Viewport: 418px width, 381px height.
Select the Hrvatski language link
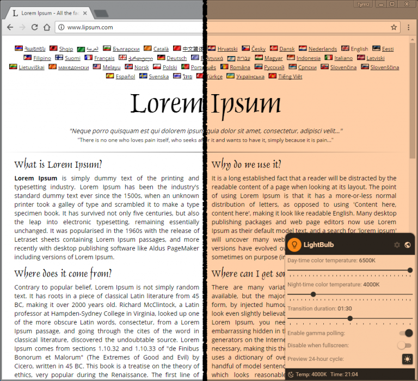tap(228, 49)
